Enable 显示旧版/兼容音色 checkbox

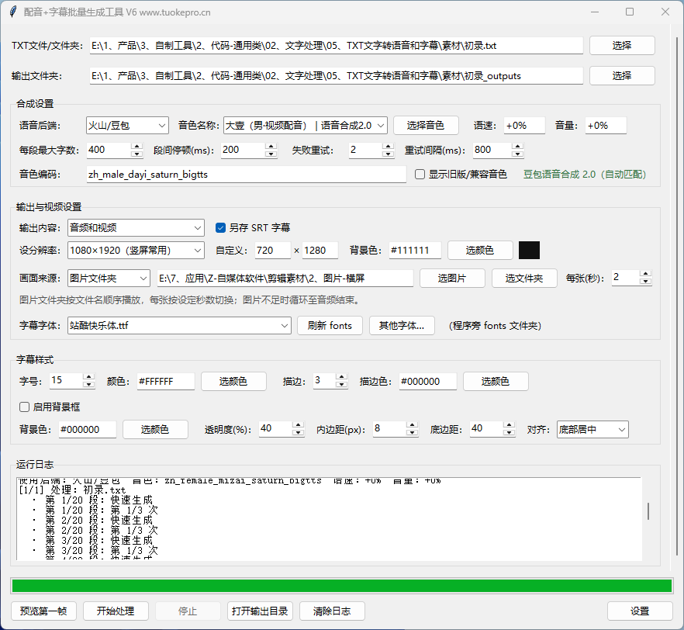pos(420,175)
